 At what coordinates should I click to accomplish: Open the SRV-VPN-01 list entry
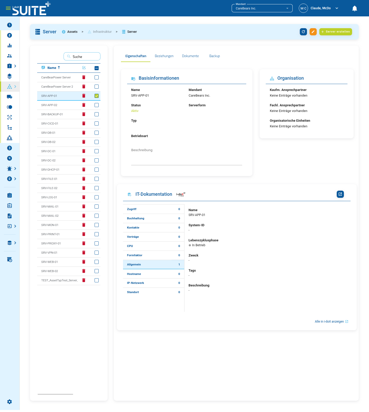click(49, 253)
